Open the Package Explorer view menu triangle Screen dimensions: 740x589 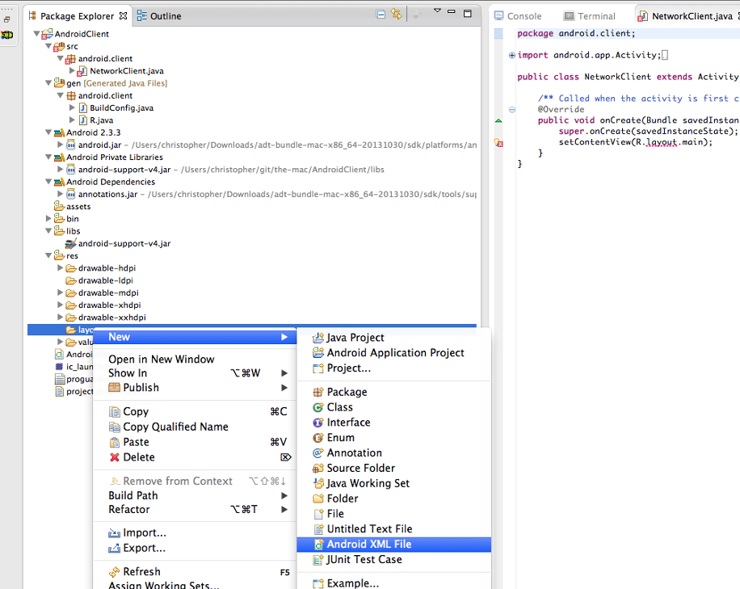click(x=437, y=11)
